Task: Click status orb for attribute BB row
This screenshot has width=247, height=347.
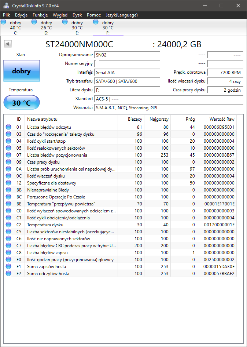Action: click(8, 190)
